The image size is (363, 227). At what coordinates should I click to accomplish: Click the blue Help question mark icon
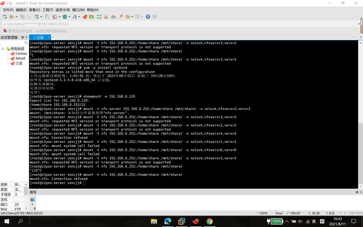(x=148, y=17)
